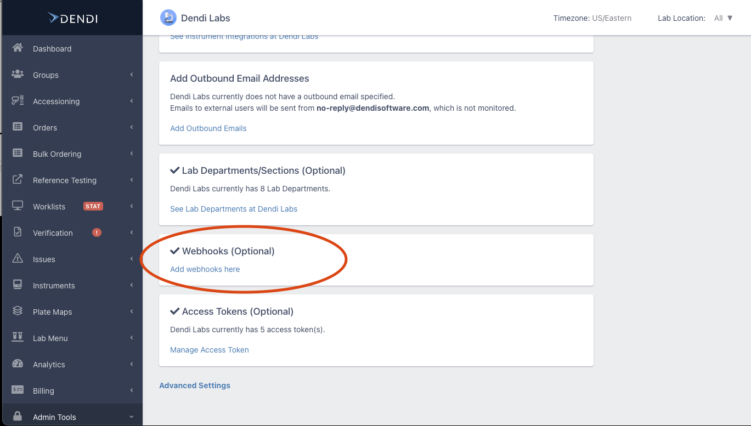Select the Reference Testing external-link icon

click(17, 180)
